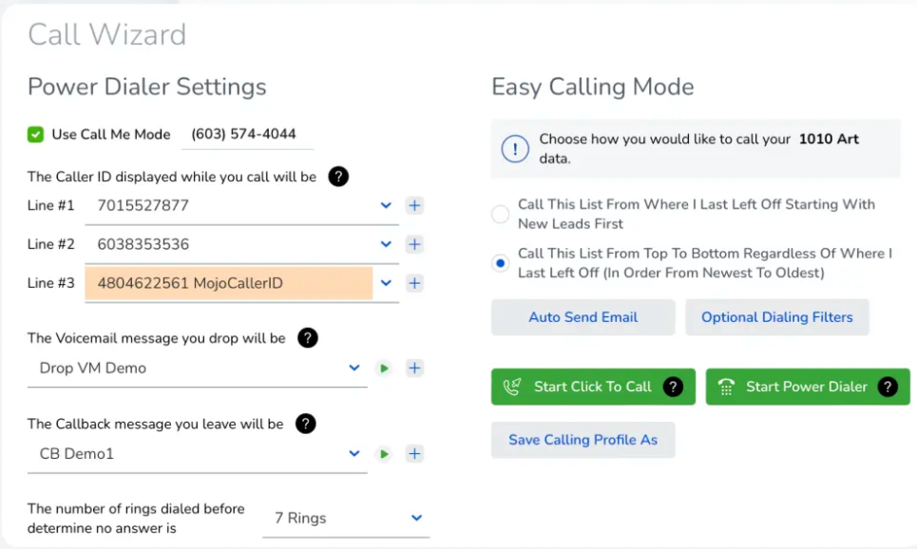Open the voicemail message dropdown

[x=353, y=368]
